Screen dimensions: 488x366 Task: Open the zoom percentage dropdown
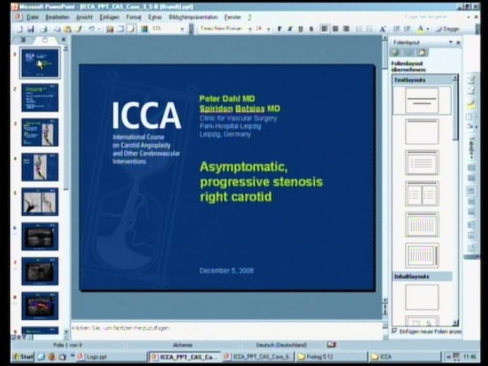pos(182,29)
